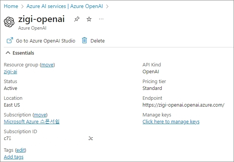Open the Microsoft Azure 스폰서쉽 subscription
The image size is (234, 162).
point(32,121)
